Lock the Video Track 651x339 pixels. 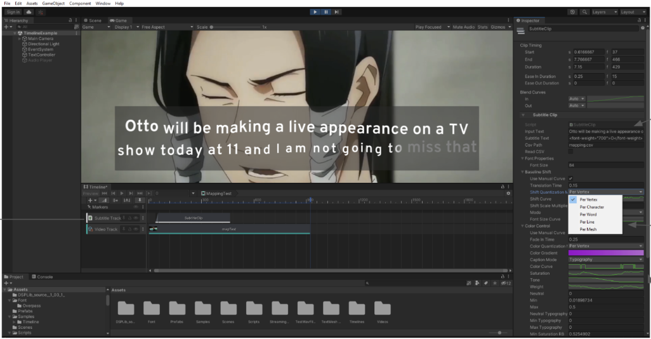click(x=129, y=229)
